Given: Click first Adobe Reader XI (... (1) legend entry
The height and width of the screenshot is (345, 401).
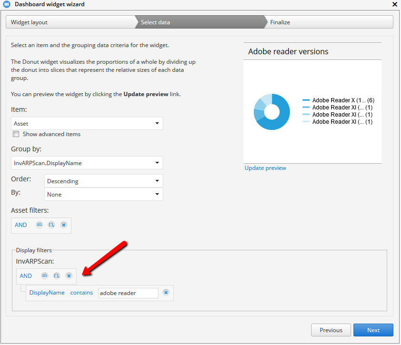Looking at the screenshot, I should click(x=337, y=108).
